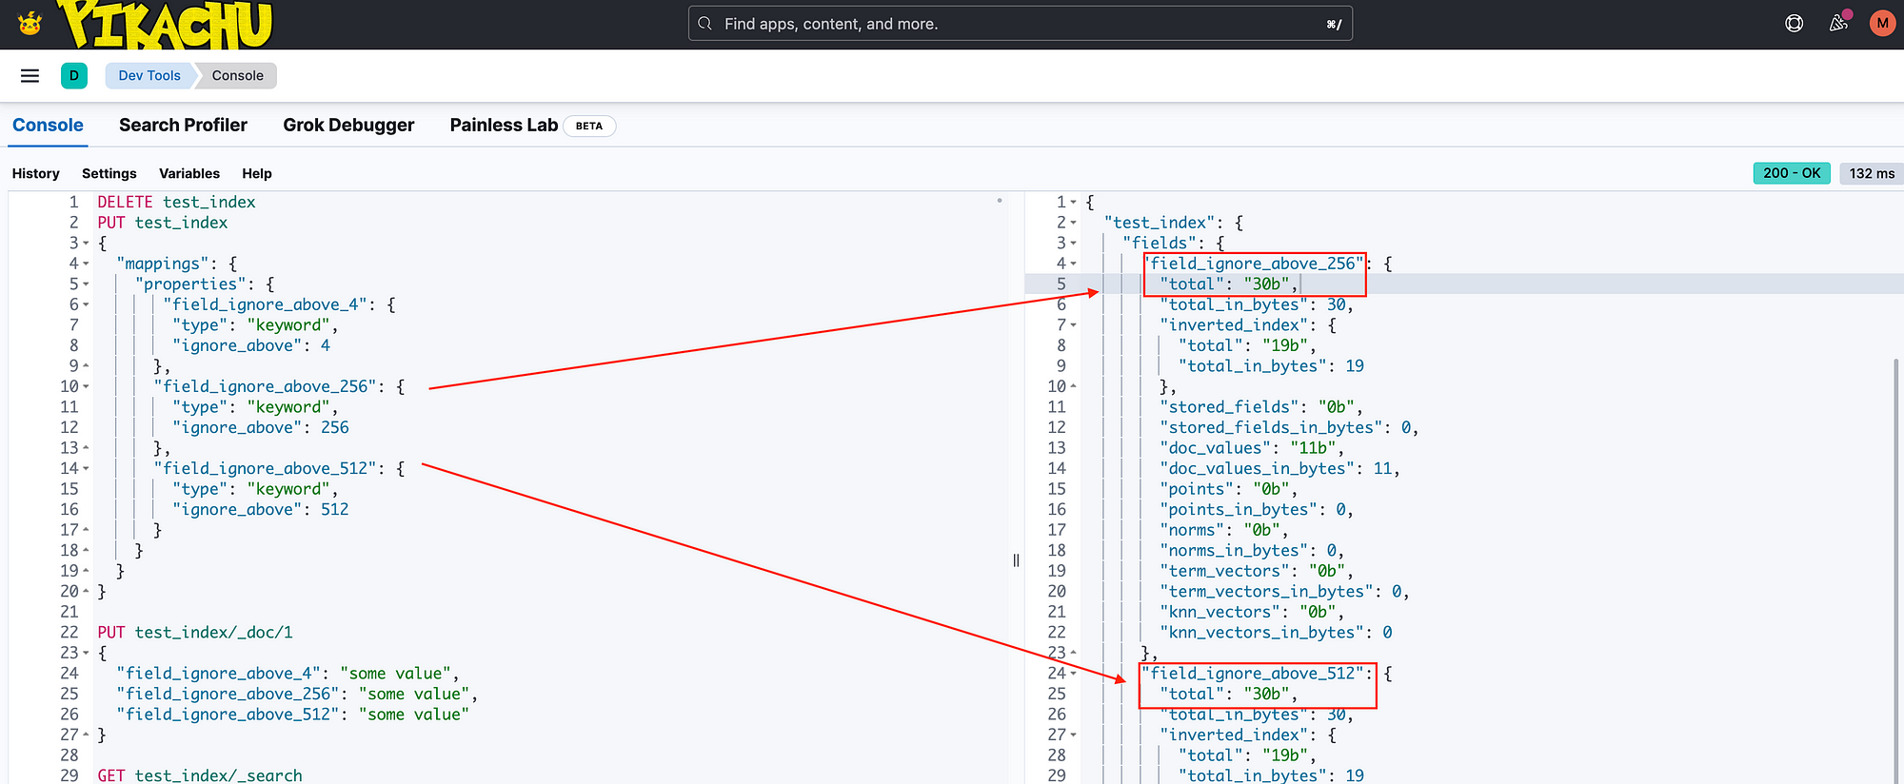1904x784 pixels.
Task: Collapse the field_ignore_above_512 response fold arrow
Action: [x=1074, y=674]
